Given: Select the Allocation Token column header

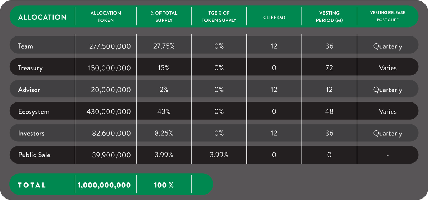Looking at the screenshot, I should 106,17.
